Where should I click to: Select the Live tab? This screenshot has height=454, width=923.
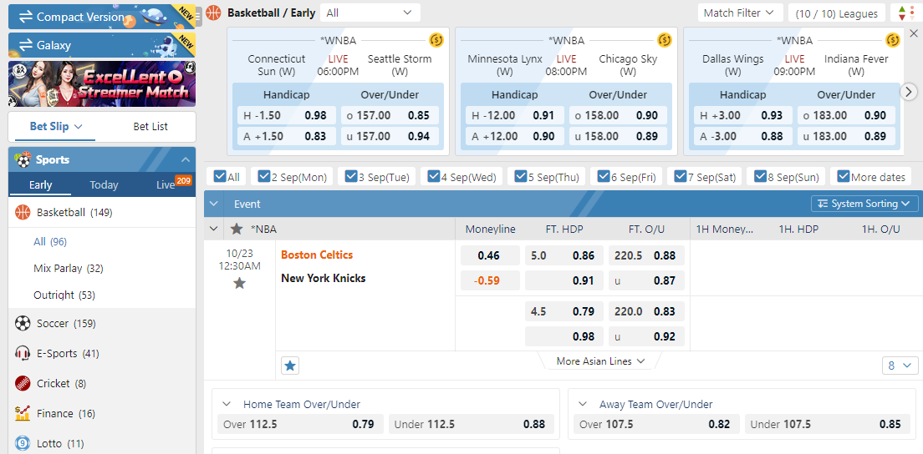pyautogui.click(x=166, y=184)
